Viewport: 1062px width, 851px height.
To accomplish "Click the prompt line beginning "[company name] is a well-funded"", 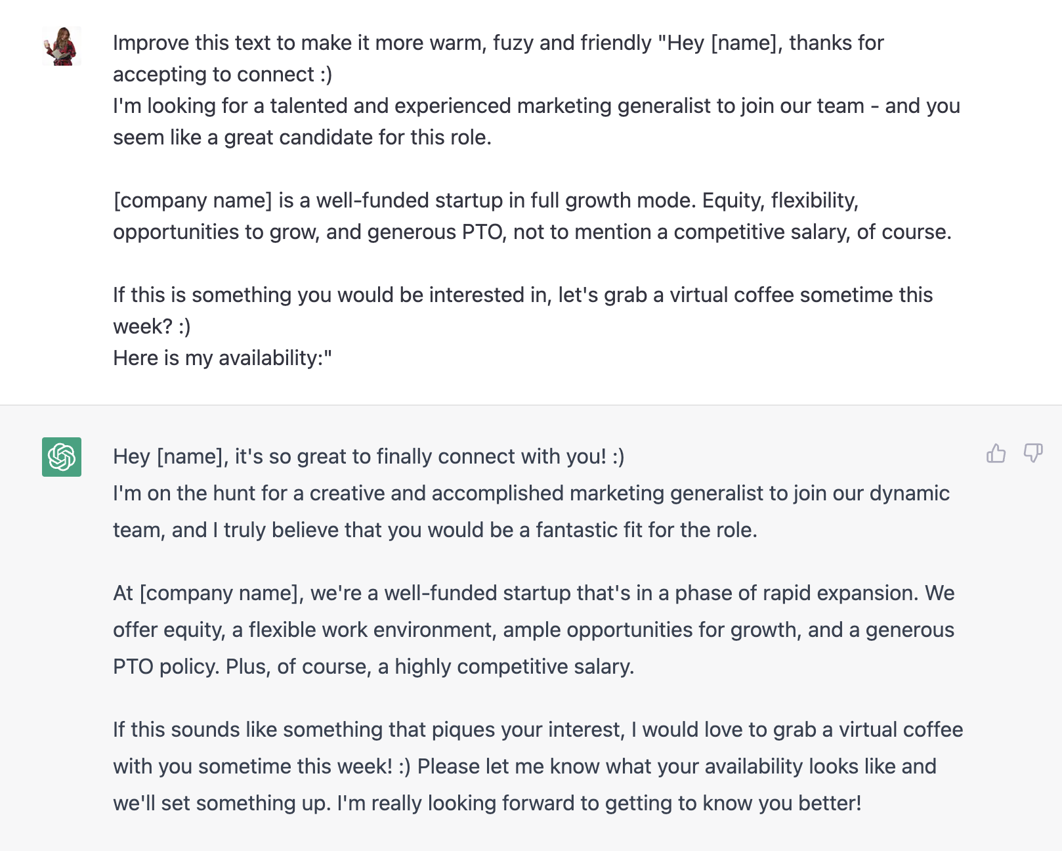I will click(486, 200).
